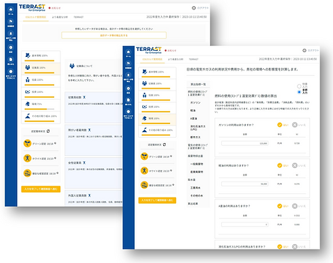
Task: Switch to TERRAST tab in front window
Action: click(194, 59)
